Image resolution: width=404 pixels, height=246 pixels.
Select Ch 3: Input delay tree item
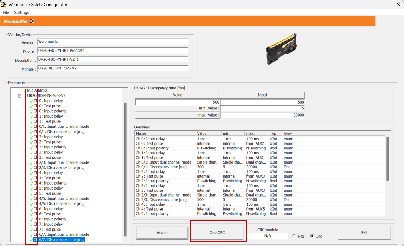tap(48, 152)
